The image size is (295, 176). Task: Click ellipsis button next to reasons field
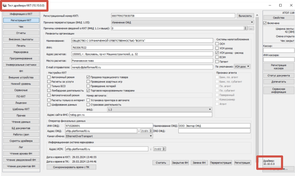(251, 28)
